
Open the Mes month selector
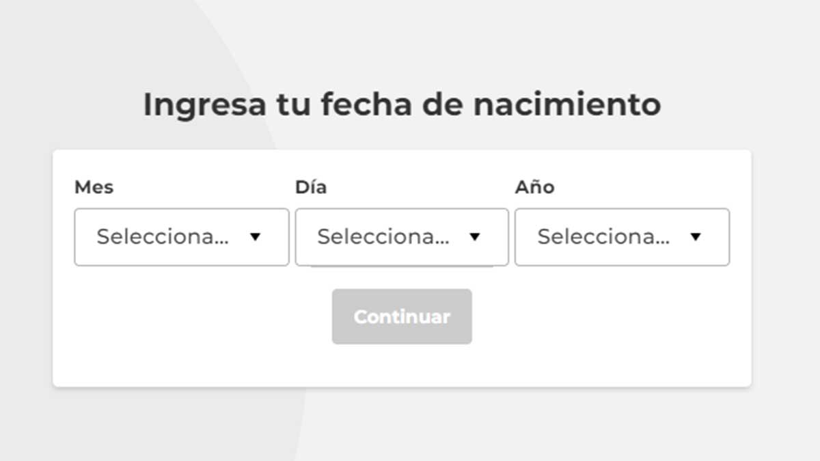181,237
